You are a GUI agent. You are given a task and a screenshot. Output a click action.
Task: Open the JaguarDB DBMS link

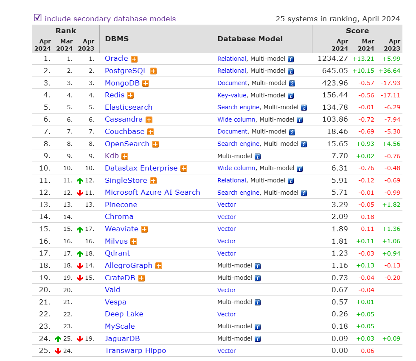(x=122, y=338)
